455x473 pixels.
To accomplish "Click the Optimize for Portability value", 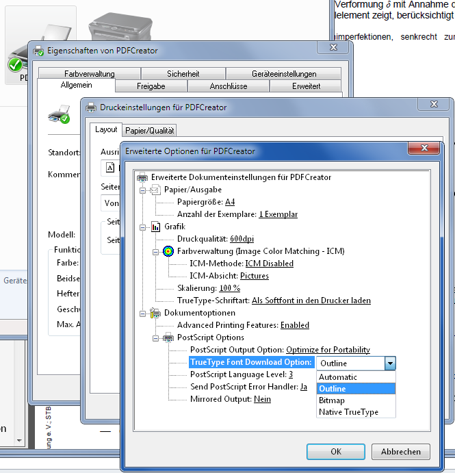I will coord(328,350).
